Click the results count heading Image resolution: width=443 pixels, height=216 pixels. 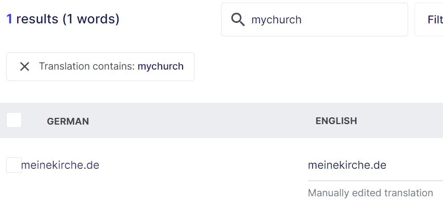(x=63, y=19)
